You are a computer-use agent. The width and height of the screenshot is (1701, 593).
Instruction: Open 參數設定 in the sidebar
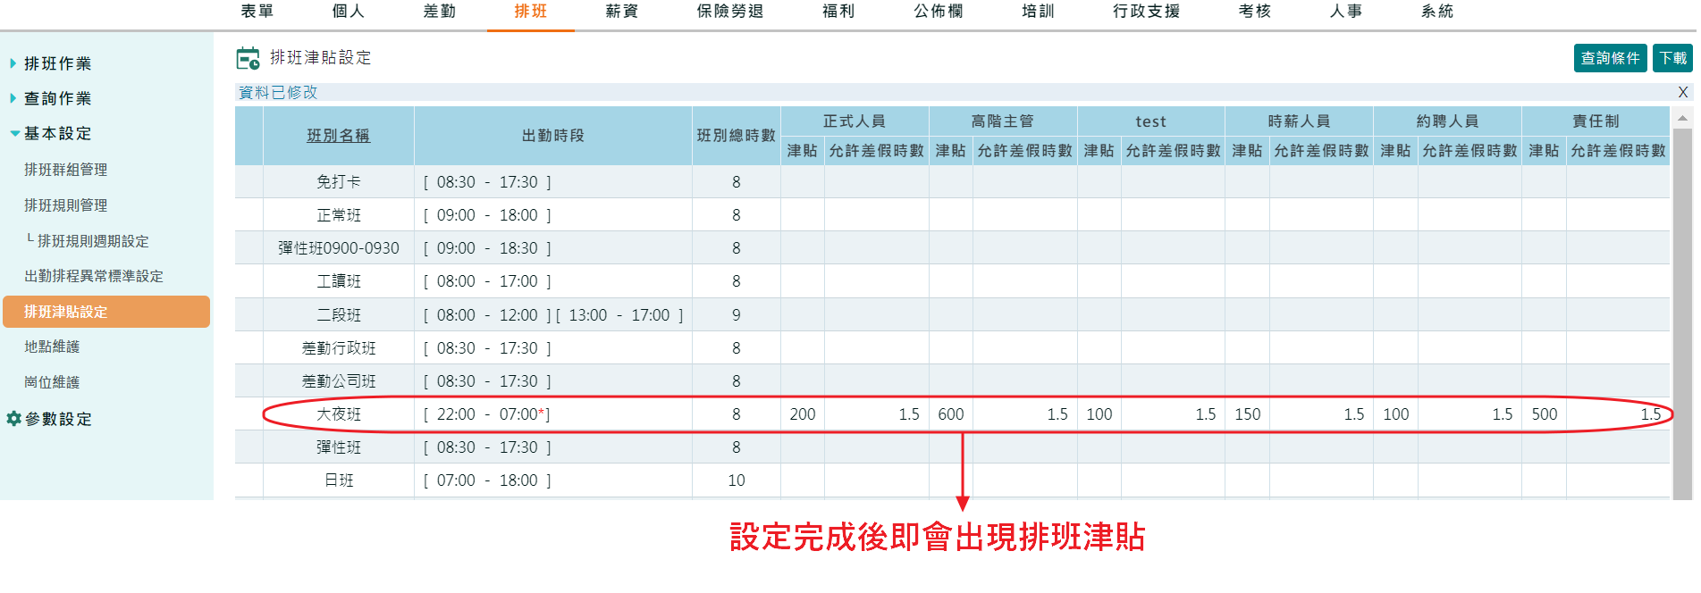[x=58, y=419]
